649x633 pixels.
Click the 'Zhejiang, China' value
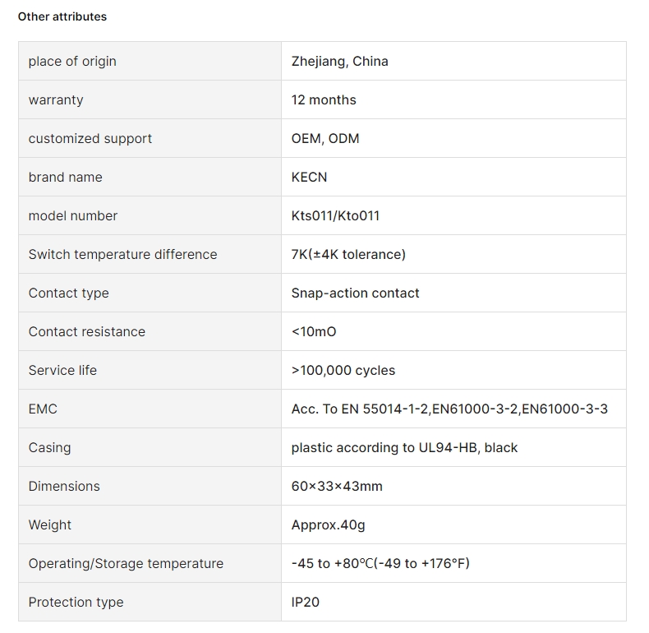point(339,62)
